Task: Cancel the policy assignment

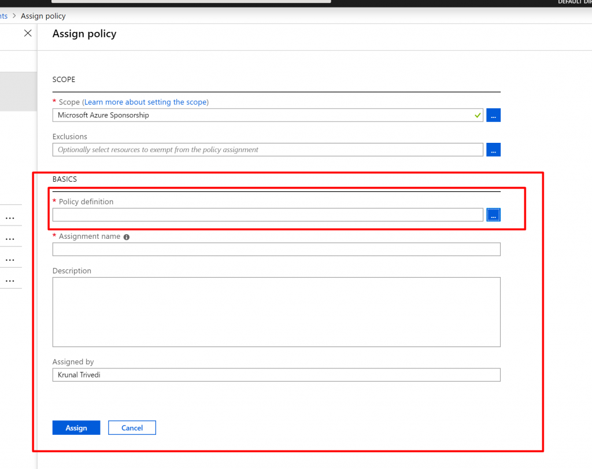Action: (x=132, y=428)
